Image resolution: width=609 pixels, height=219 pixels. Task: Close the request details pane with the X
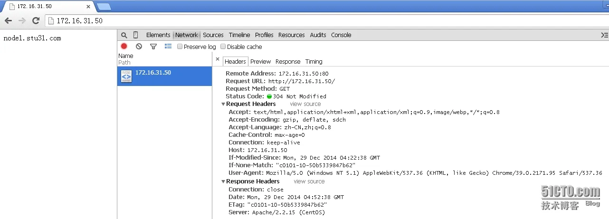pos(218,60)
